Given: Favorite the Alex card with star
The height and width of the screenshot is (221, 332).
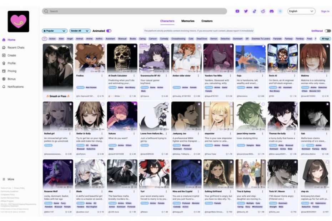Looking at the screenshot, I should pos(135,162).
